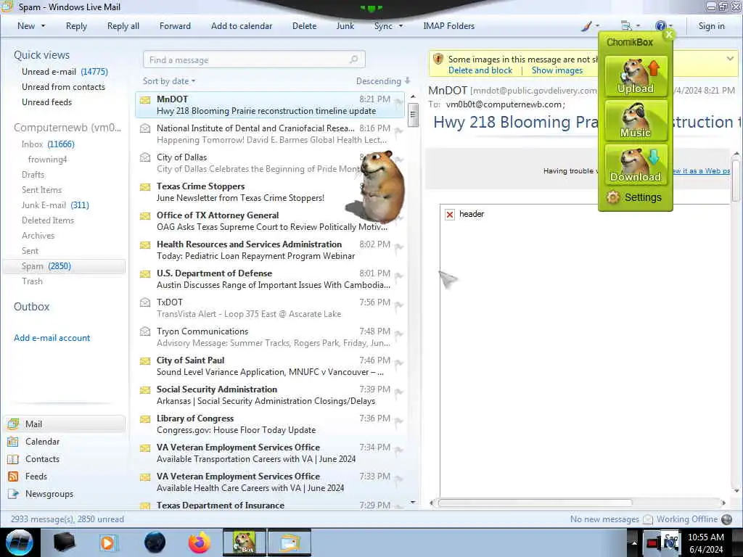The width and height of the screenshot is (743, 557).
Task: Open the Sync dropdown arrow
Action: click(401, 26)
